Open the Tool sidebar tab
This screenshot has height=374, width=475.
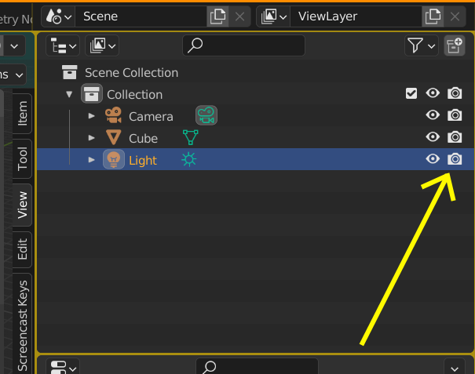tap(22, 158)
